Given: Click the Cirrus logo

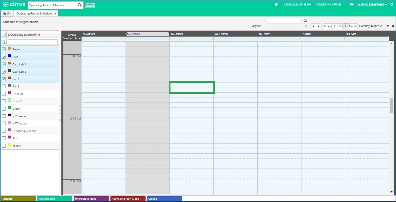Looking at the screenshot, I should [x=14, y=5].
